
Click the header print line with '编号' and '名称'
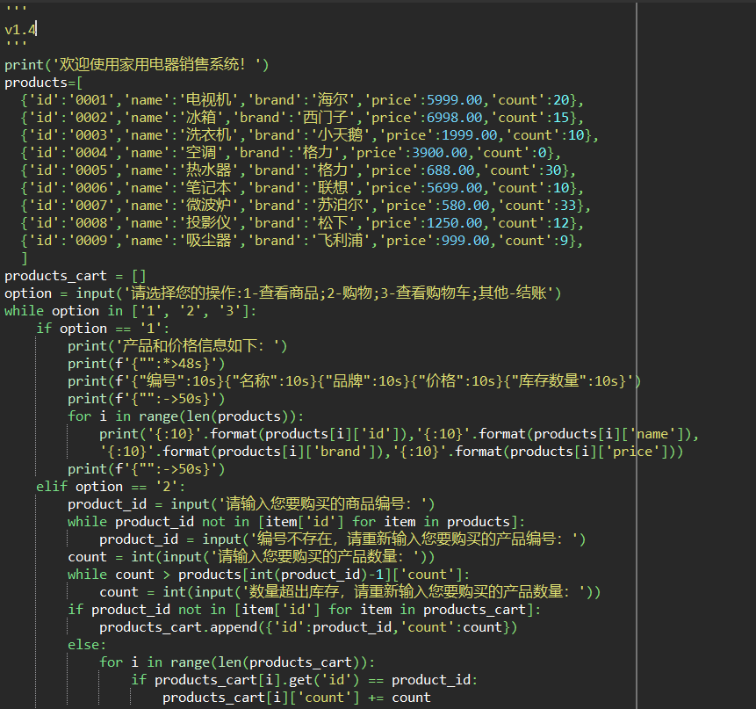pyautogui.click(x=355, y=381)
